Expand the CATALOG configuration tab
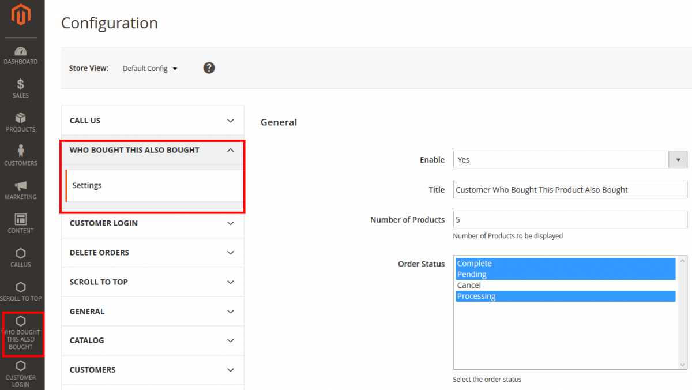Image resolution: width=692 pixels, height=390 pixels. point(152,340)
